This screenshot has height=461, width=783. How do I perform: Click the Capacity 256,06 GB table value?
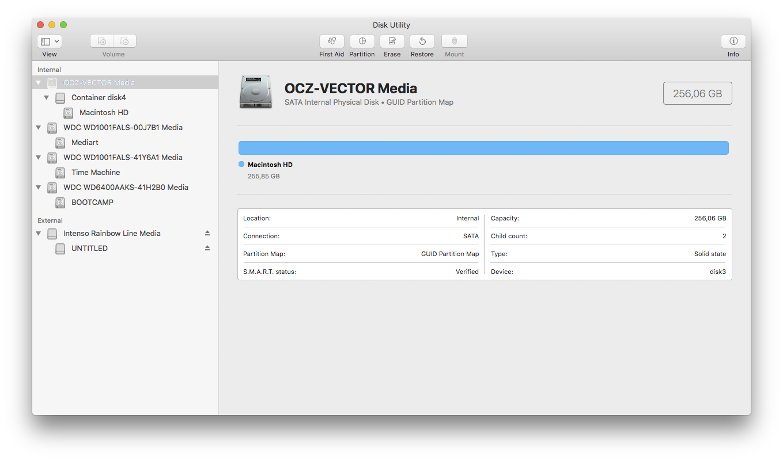(x=710, y=218)
